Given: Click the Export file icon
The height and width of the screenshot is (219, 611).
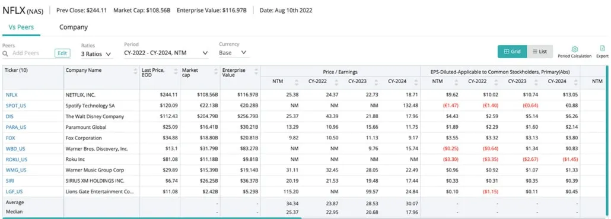Looking at the screenshot, I should coord(603,49).
